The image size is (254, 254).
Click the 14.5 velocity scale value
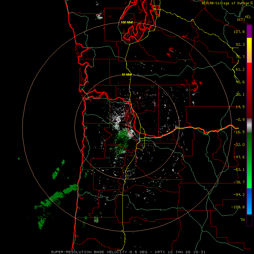click(x=240, y=107)
